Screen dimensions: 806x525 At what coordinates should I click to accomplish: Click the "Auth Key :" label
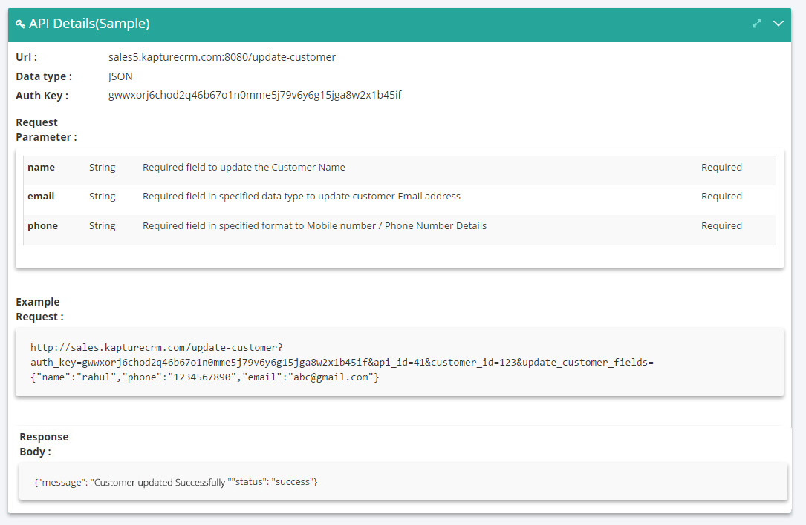[x=42, y=96]
